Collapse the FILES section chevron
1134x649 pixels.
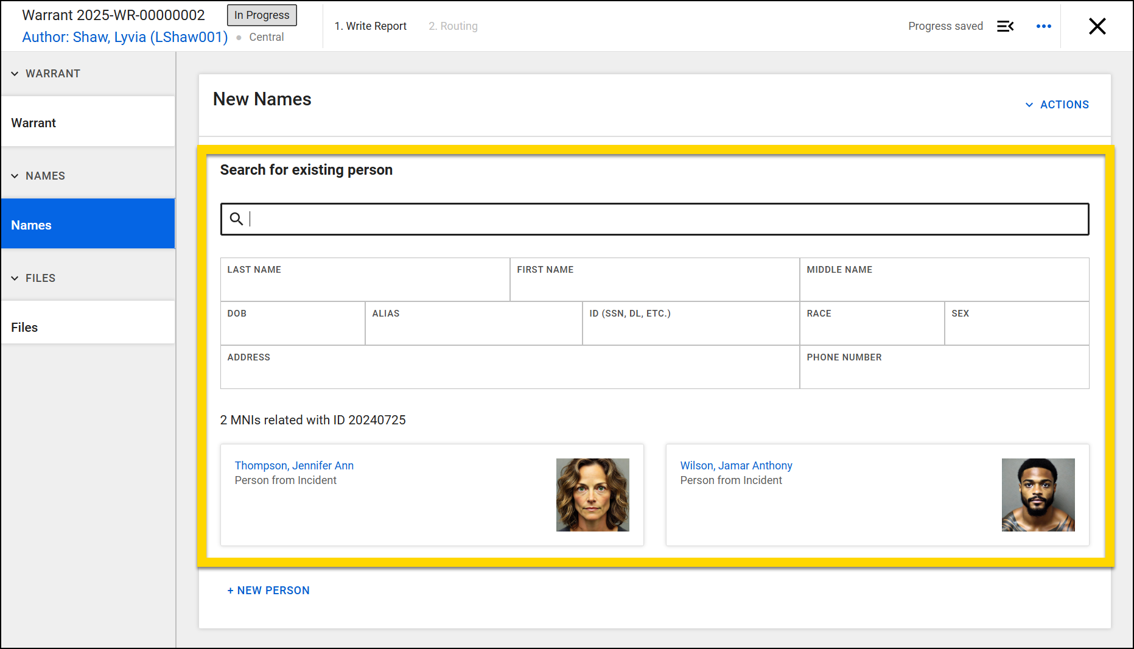click(x=15, y=278)
